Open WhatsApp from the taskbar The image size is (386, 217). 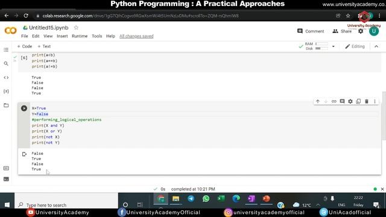[206, 198]
